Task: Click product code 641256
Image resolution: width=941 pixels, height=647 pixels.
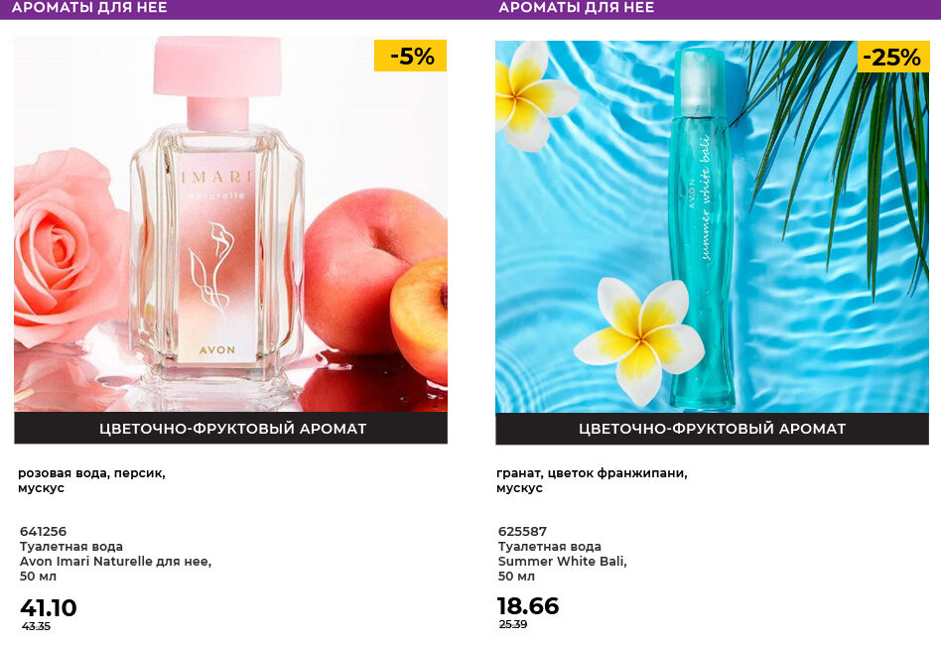Action: click(43, 531)
